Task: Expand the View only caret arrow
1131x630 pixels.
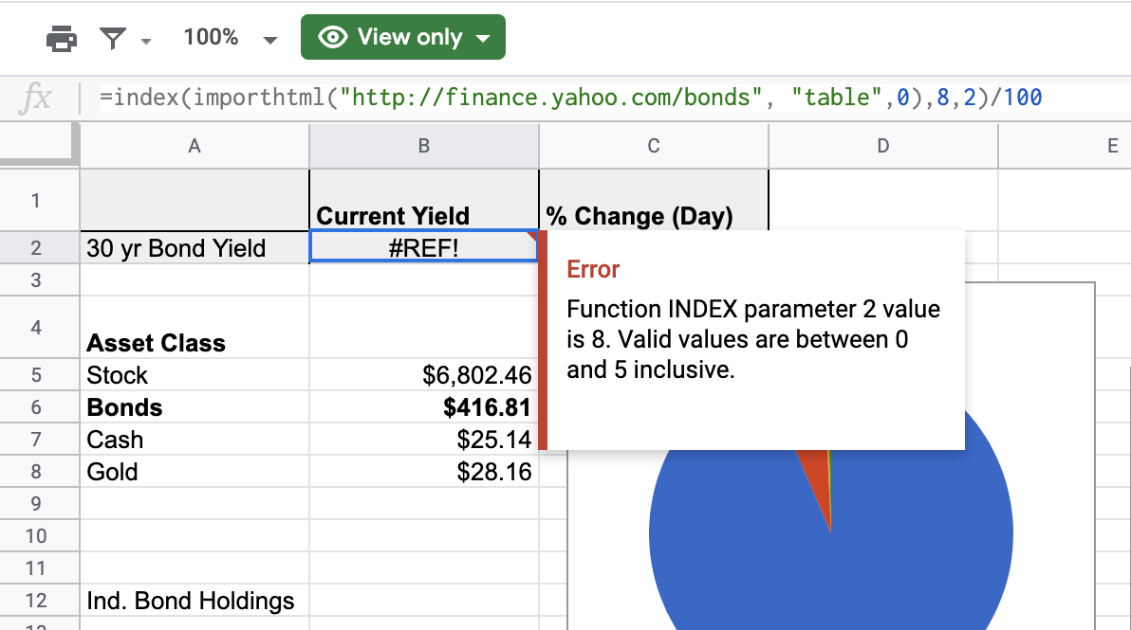Action: pos(483,39)
